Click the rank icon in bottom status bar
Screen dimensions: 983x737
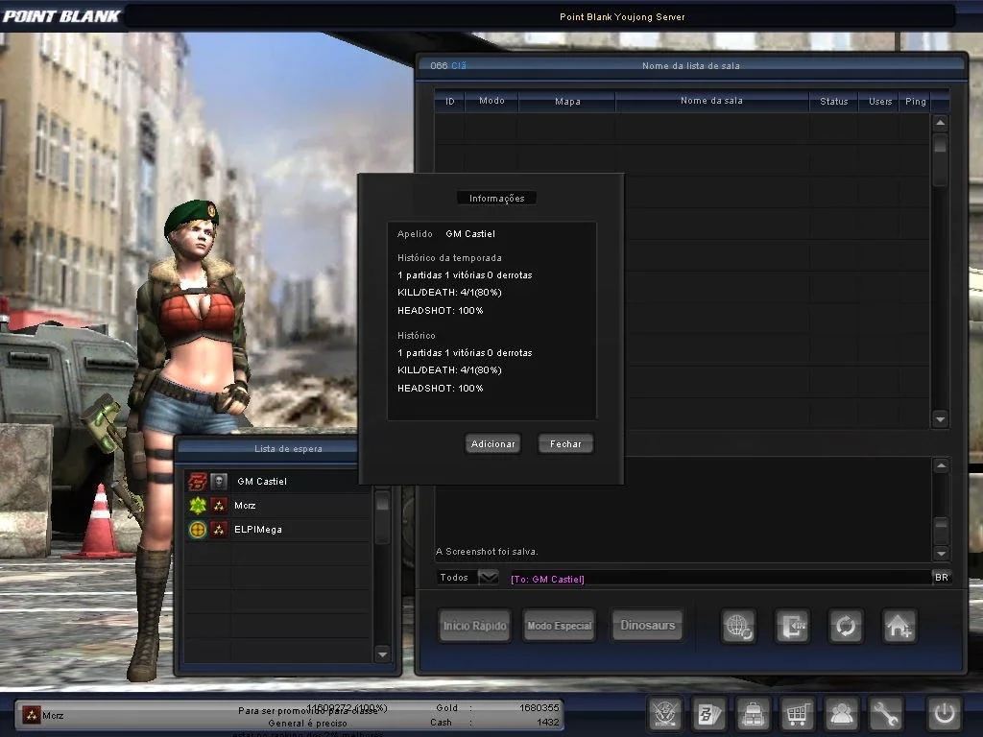(32, 714)
